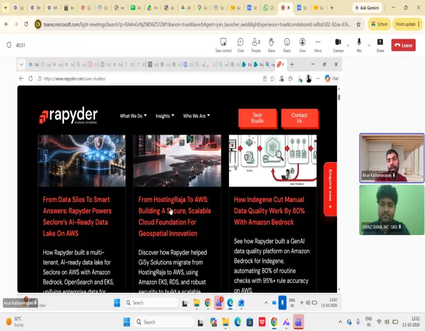The height and width of the screenshot is (331, 425).
Task: Bookmark this page with the star icon
Action: point(358,25)
